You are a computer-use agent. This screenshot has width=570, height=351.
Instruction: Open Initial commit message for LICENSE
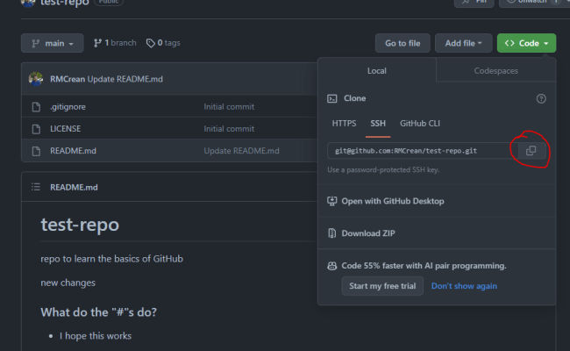point(229,129)
